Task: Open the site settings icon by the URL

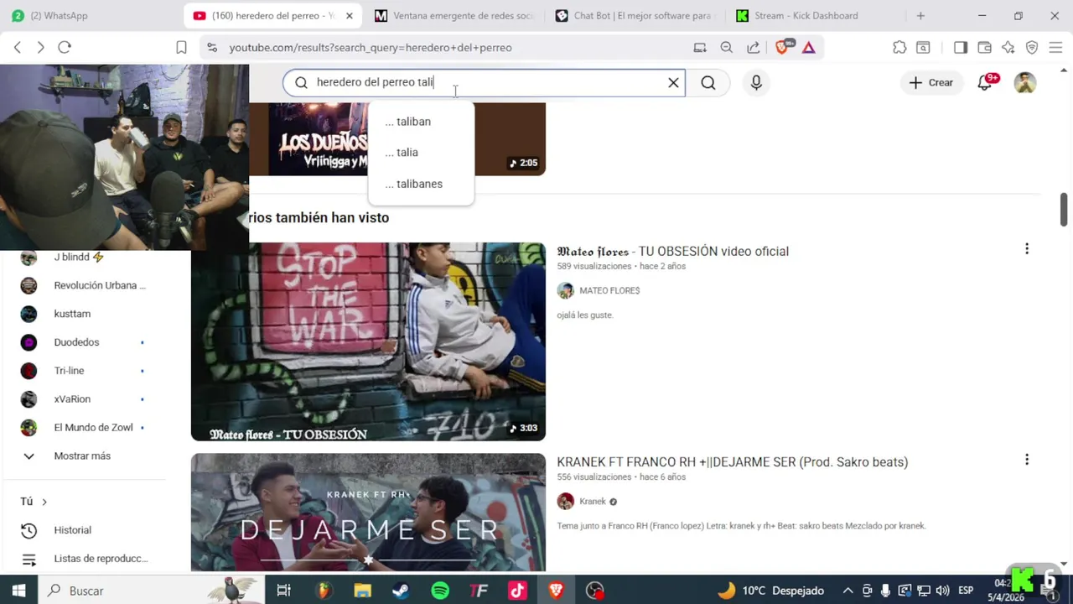Action: 211,48
